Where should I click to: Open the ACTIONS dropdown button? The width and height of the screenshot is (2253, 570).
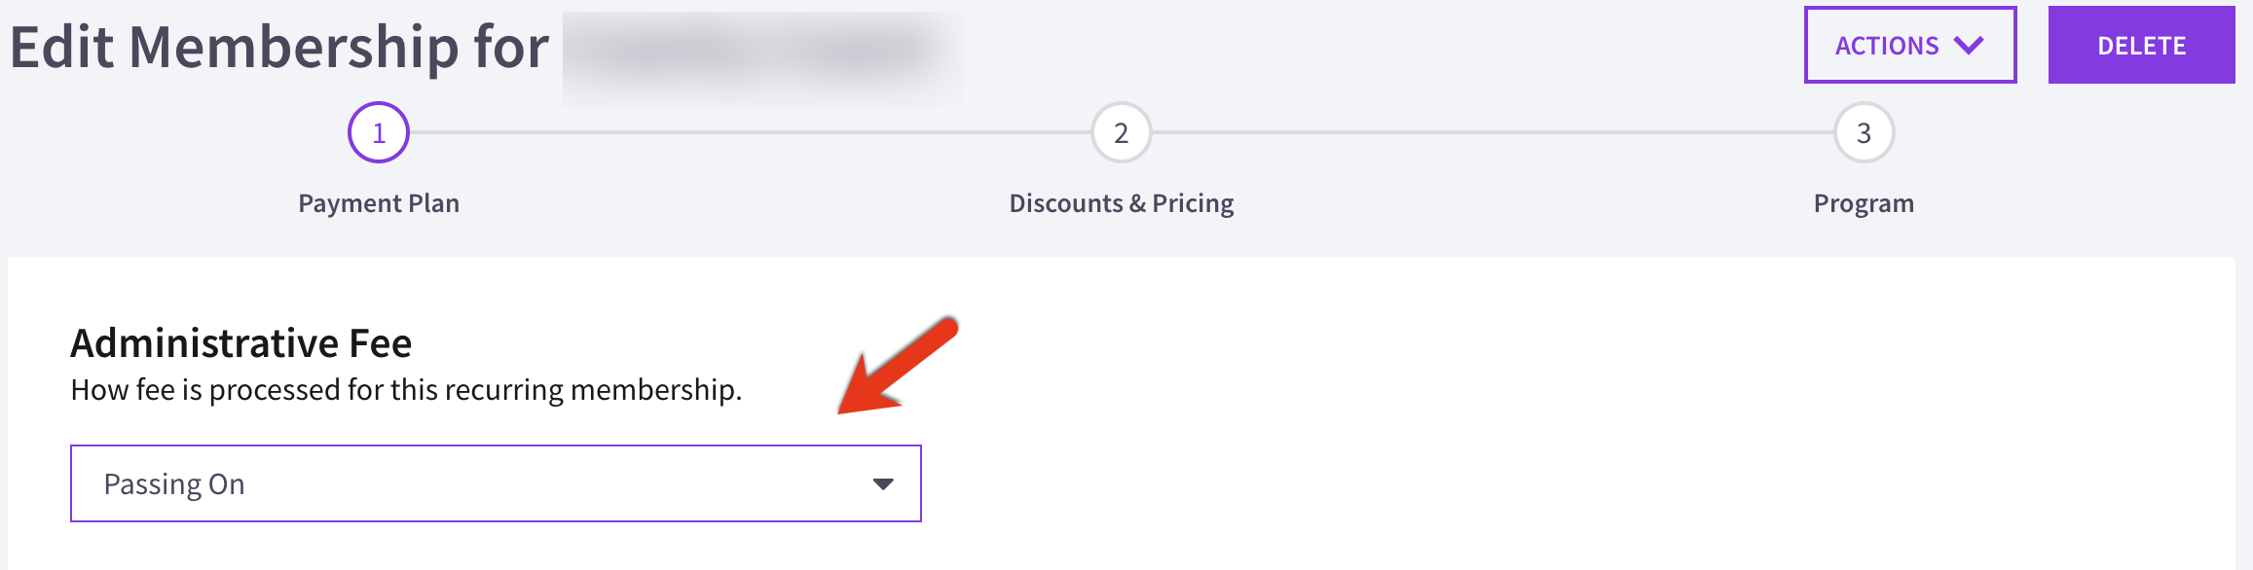coord(1910,45)
